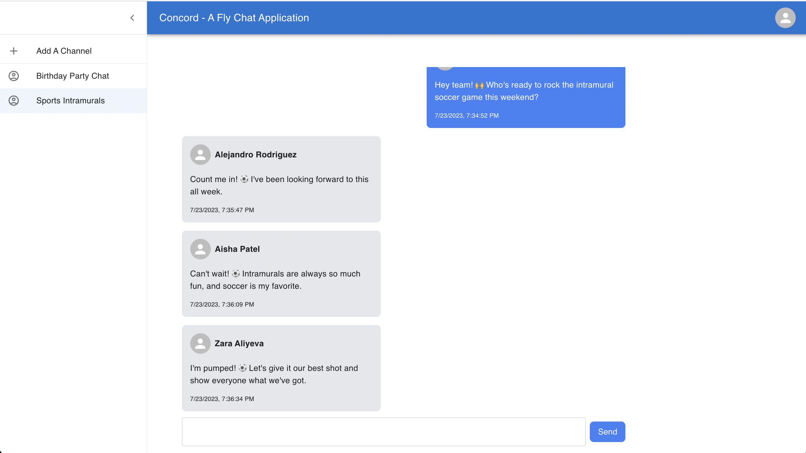Image resolution: width=806 pixels, height=453 pixels.
Task: Click the Add A Channel icon
Action: 14,51
